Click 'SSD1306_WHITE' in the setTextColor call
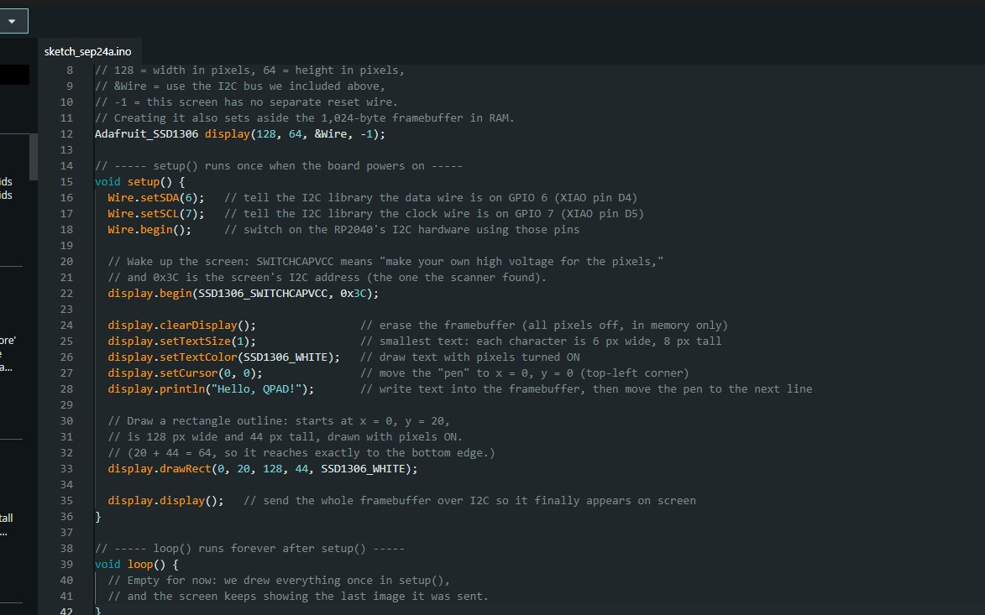The width and height of the screenshot is (985, 615). (286, 357)
